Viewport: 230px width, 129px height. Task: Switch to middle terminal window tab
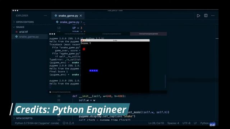coord(112,34)
